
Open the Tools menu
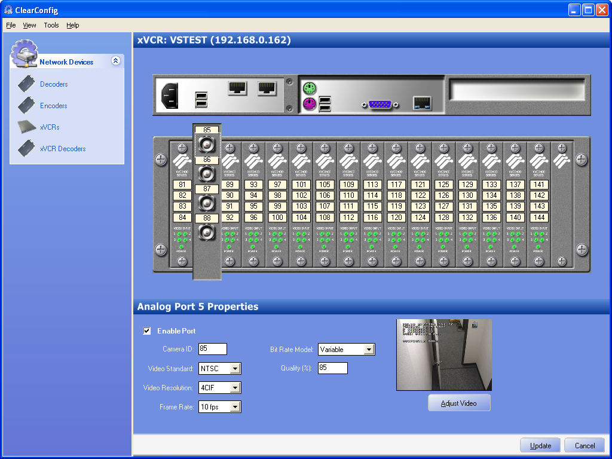pyautogui.click(x=51, y=25)
